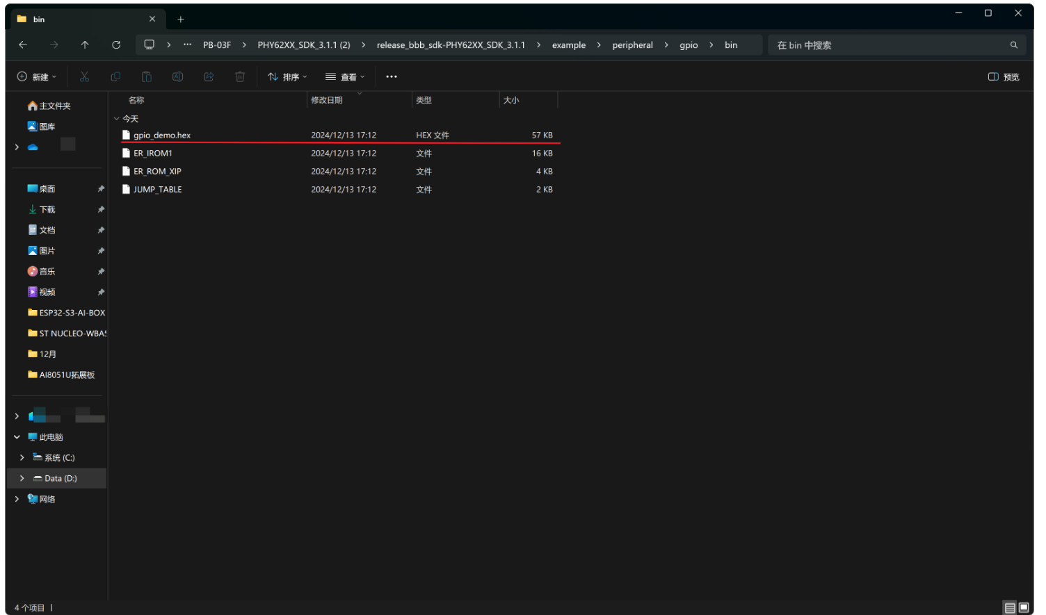
Task: Open the 查看 view dropdown
Action: click(345, 76)
